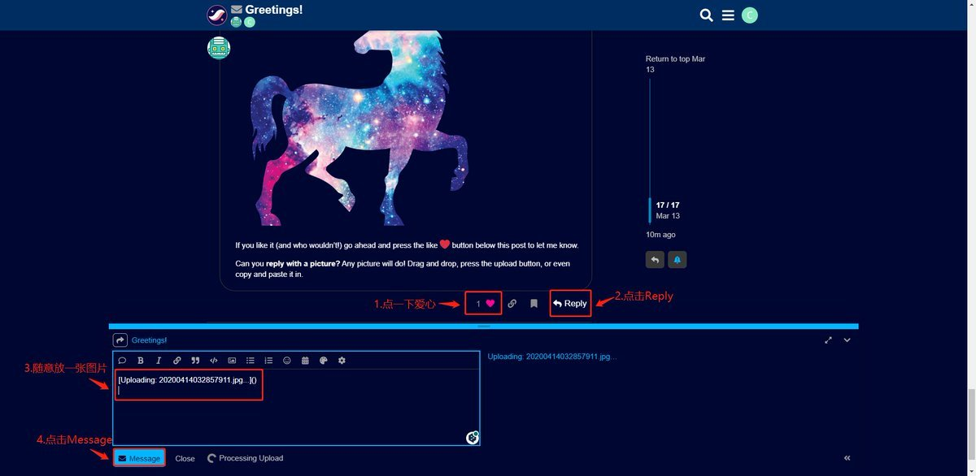Viewport: 976px width, 476px height.
Task: Click the 17 / 17 timeline position marker
Action: pyautogui.click(x=668, y=206)
